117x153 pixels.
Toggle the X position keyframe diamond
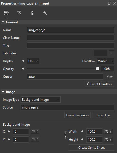point(9,131)
